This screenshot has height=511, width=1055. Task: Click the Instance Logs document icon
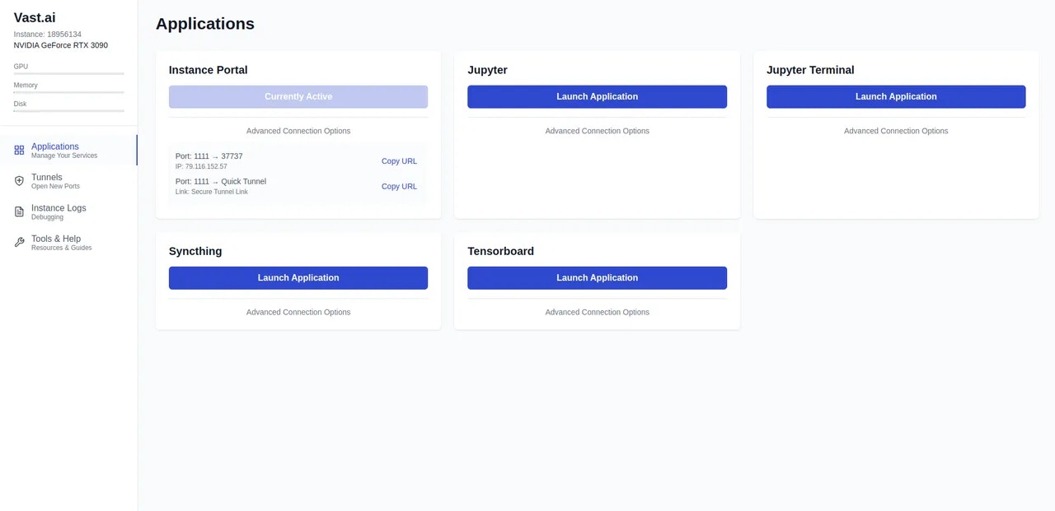tap(18, 211)
